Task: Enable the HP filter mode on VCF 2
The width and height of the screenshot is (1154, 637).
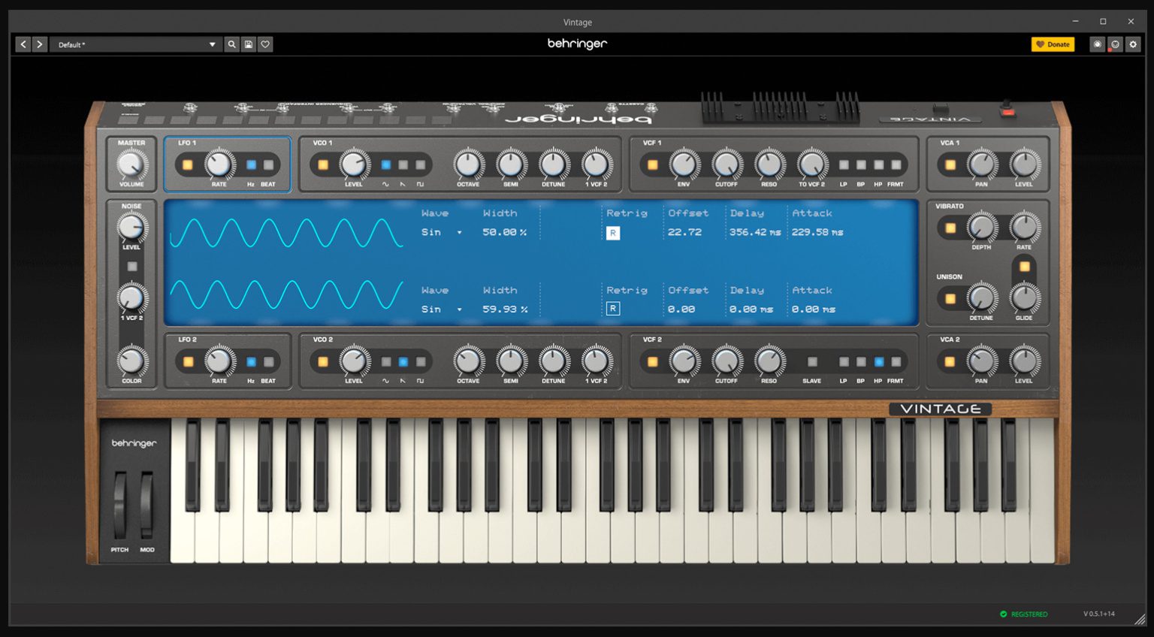Action: (x=878, y=361)
